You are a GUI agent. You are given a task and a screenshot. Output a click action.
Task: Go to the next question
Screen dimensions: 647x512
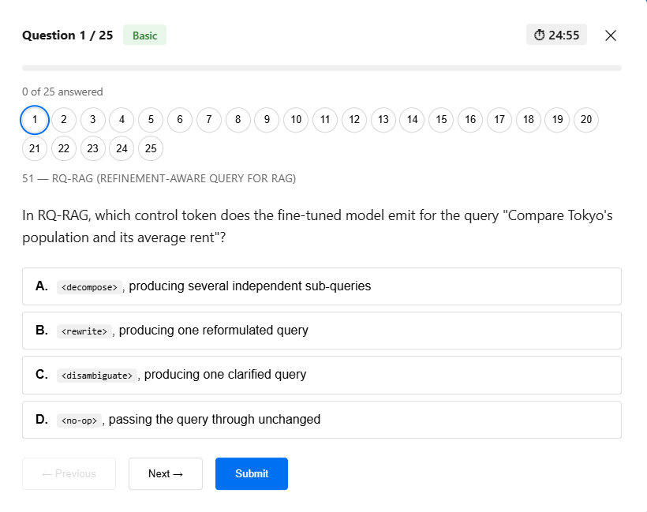[x=166, y=473]
